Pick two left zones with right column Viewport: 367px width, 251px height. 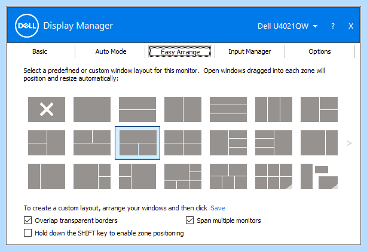tap(47, 143)
